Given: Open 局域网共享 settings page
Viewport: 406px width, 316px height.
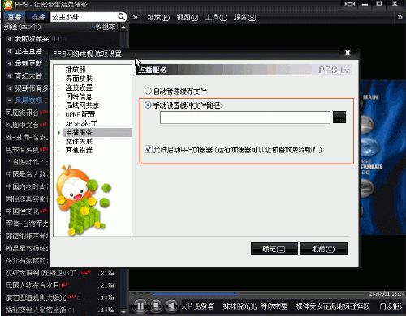Looking at the screenshot, I should point(82,105).
